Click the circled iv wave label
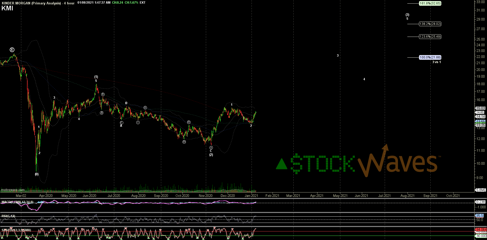The height and width of the screenshot is (240, 487). point(189,122)
